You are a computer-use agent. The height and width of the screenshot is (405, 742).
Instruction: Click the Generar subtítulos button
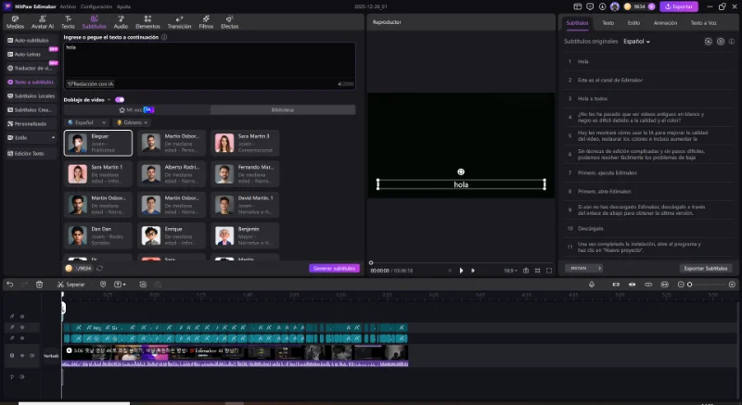333,268
